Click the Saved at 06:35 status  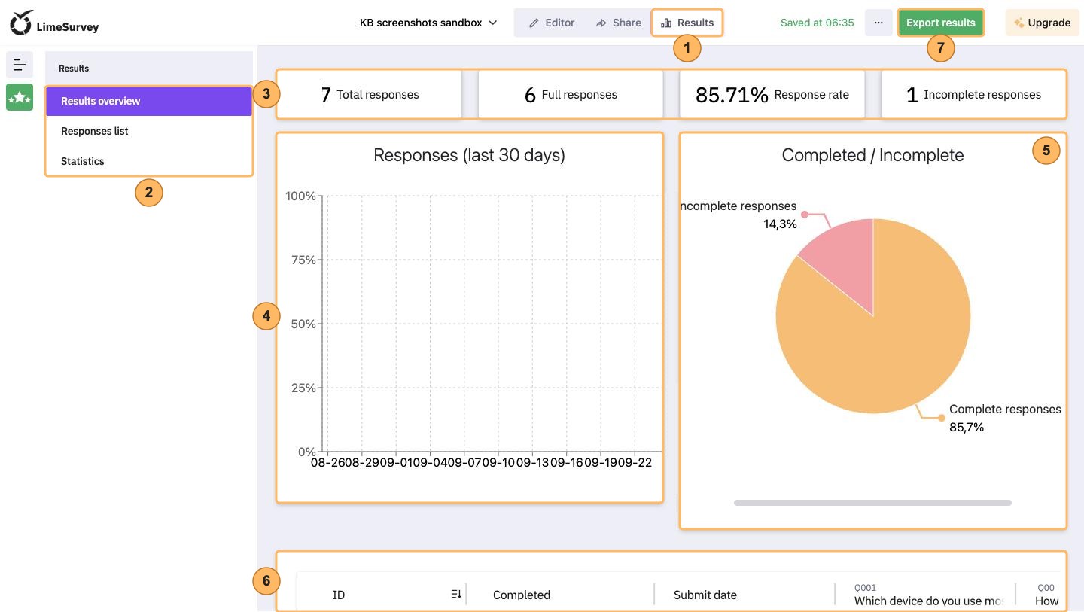coord(817,23)
